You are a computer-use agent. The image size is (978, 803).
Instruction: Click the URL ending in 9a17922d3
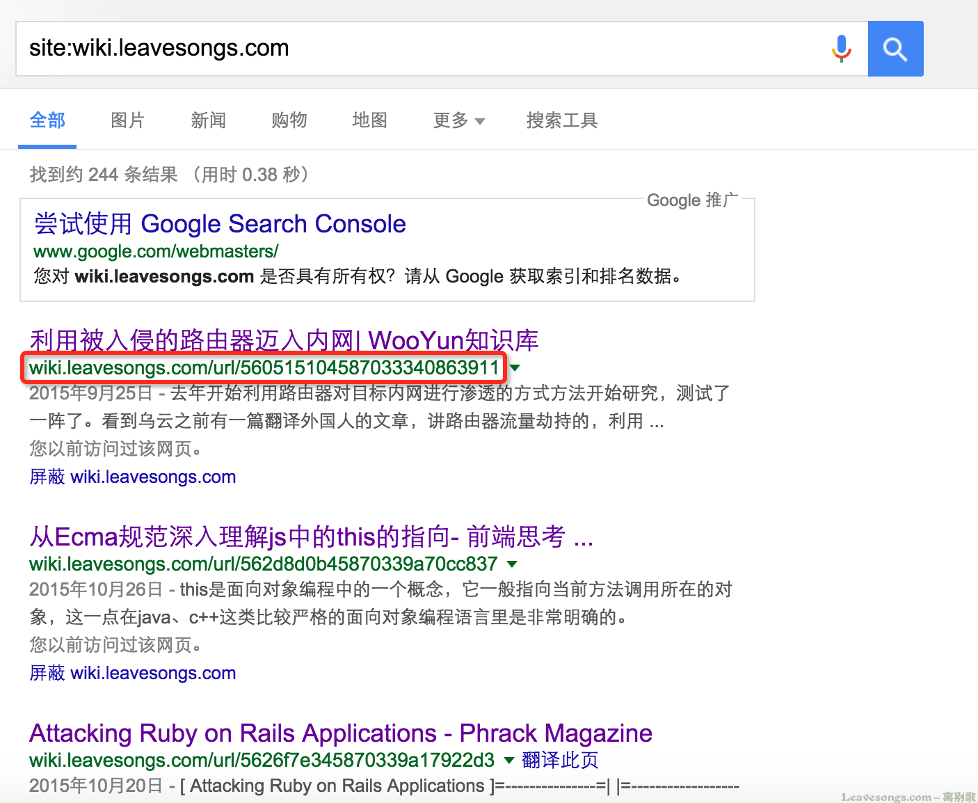[x=262, y=760]
